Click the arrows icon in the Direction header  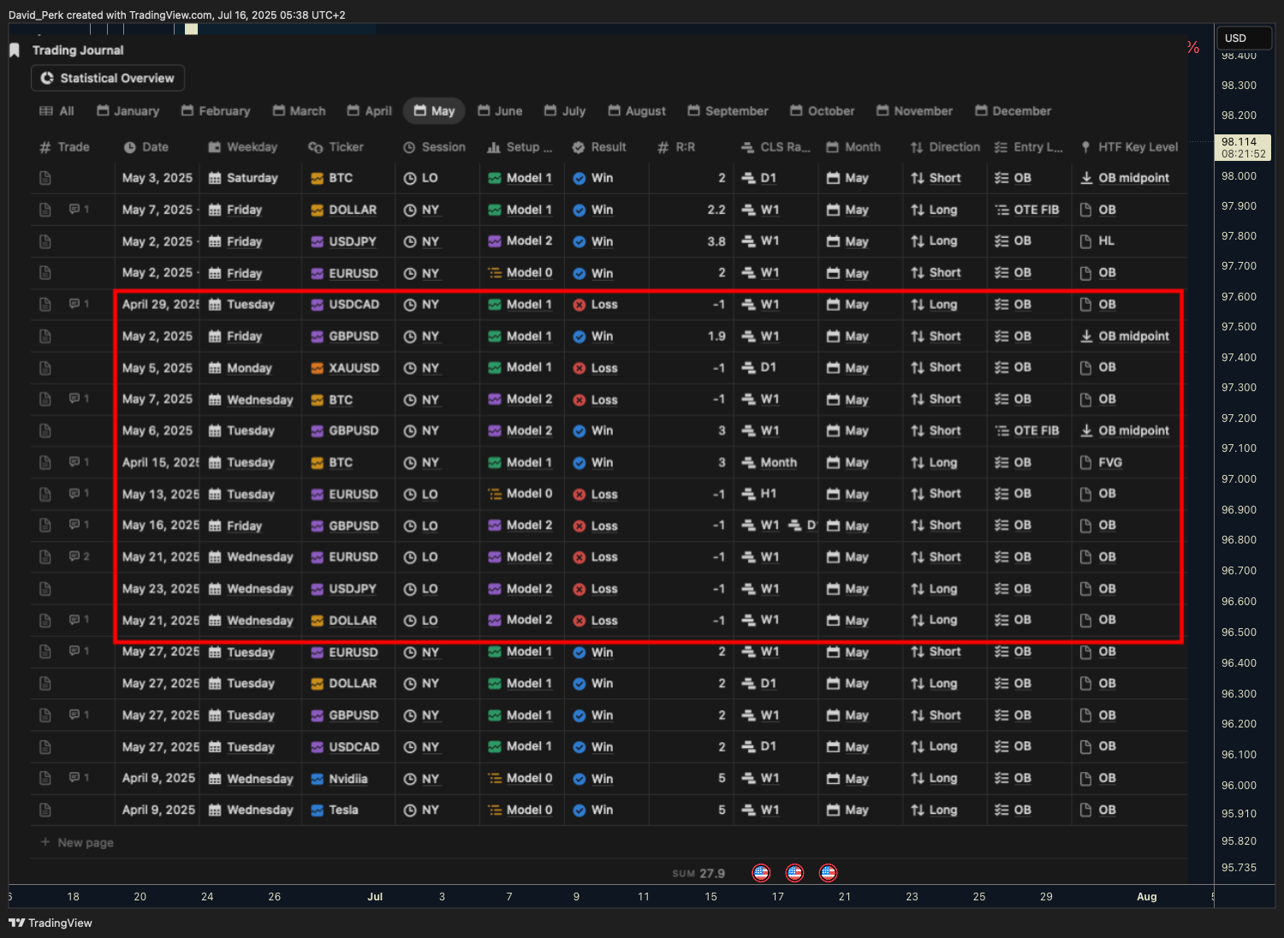[917, 147]
